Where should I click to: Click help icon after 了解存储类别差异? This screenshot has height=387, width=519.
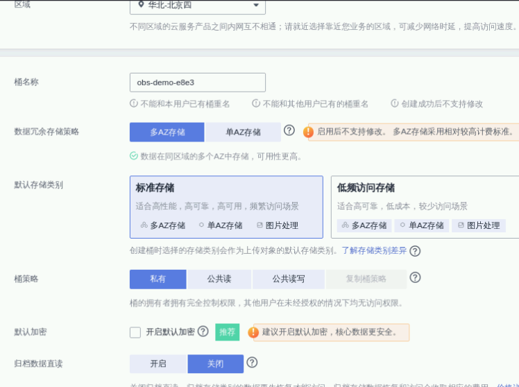click(x=415, y=251)
